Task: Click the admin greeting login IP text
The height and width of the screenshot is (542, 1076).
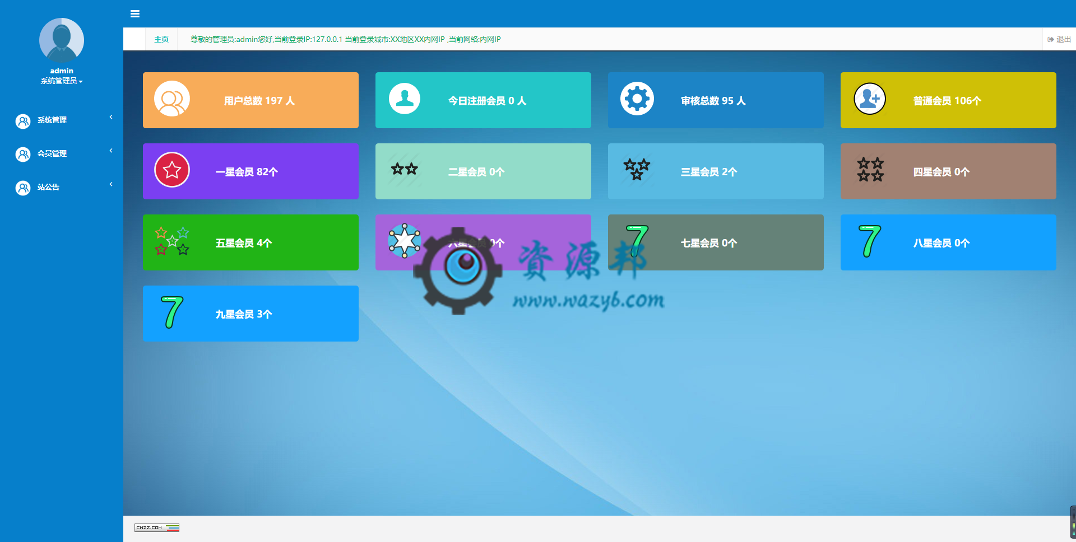Action: (345, 39)
